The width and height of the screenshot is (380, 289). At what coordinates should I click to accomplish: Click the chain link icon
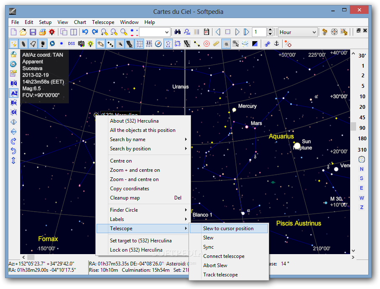click(x=267, y=44)
